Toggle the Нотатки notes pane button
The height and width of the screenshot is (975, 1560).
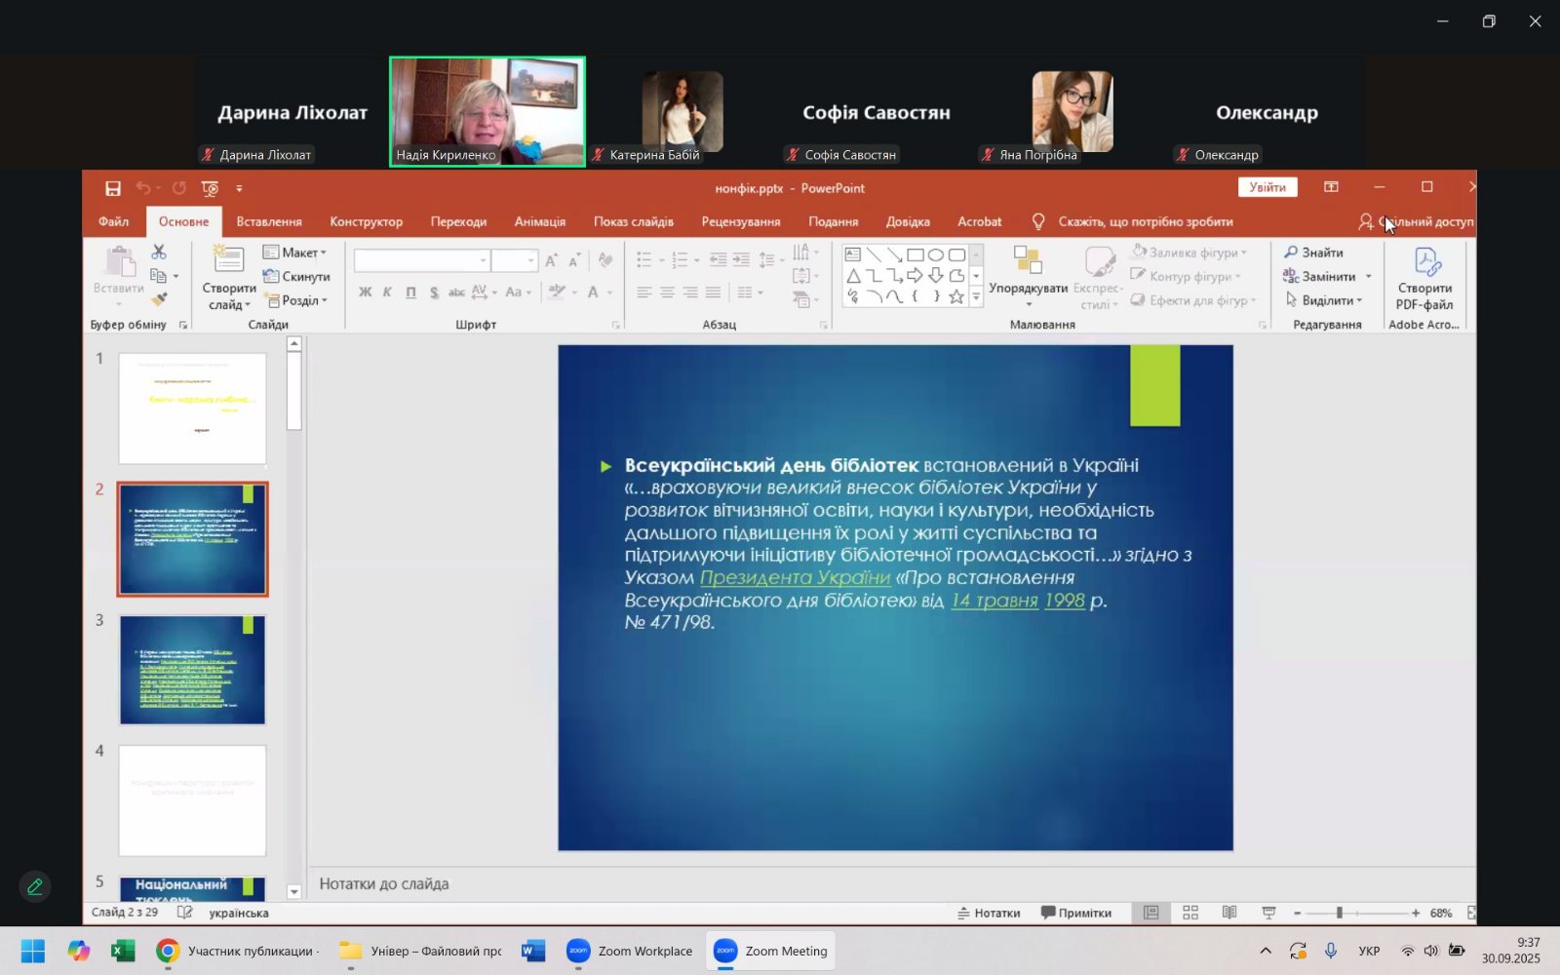click(x=989, y=913)
